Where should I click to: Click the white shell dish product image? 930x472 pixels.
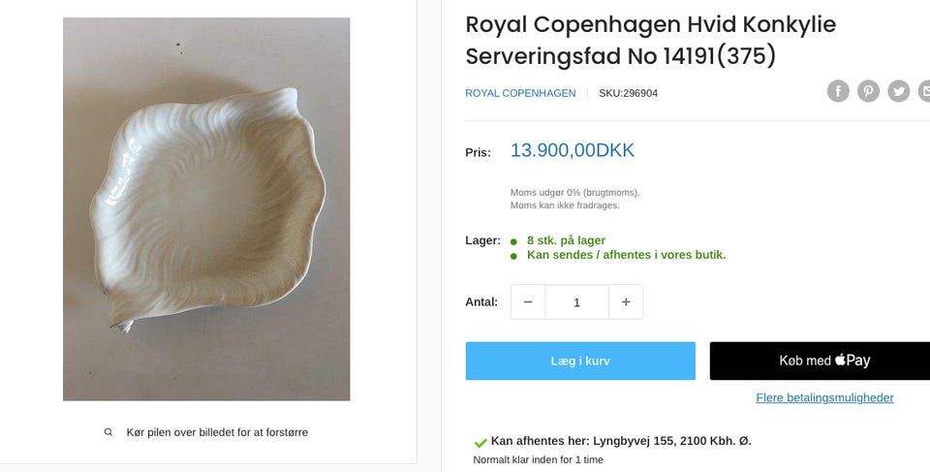click(x=206, y=208)
